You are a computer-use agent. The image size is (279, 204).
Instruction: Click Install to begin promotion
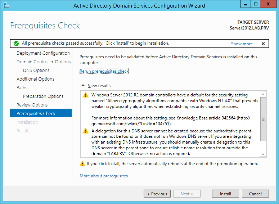pyautogui.click(x=225, y=194)
